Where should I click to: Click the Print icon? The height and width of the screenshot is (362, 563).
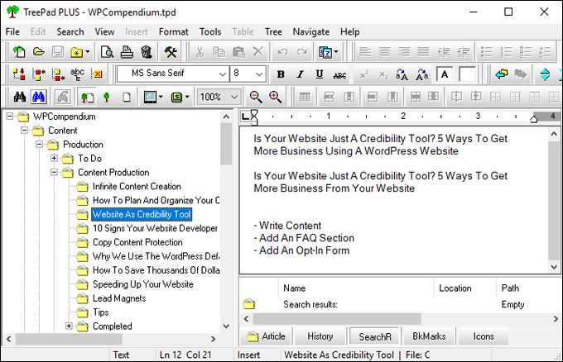pyautogui.click(x=127, y=52)
